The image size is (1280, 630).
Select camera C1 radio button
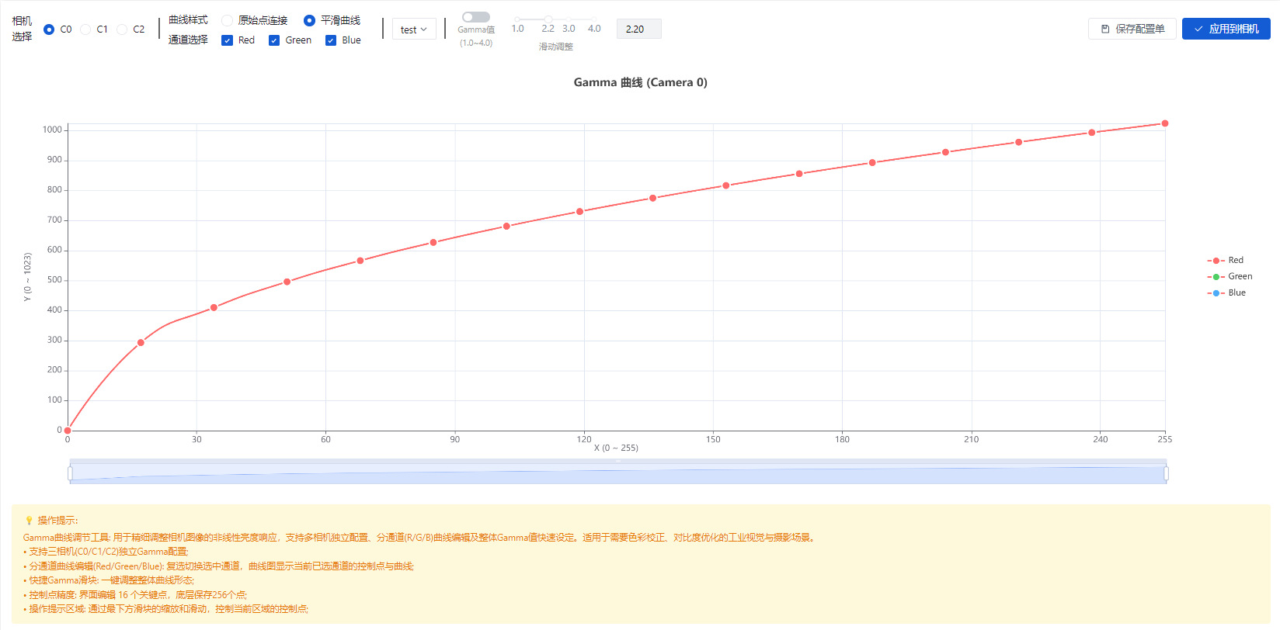click(85, 29)
